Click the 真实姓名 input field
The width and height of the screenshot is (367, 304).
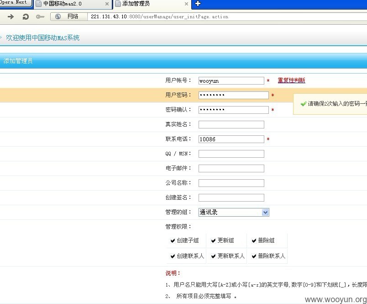231,124
